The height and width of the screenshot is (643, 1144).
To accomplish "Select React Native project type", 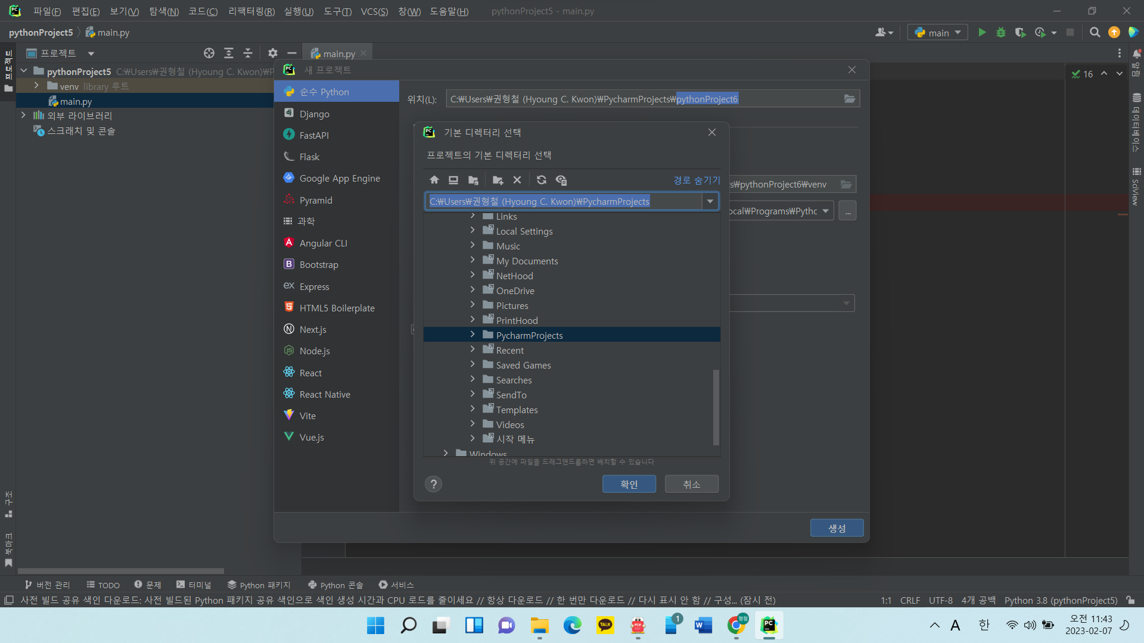I will [x=337, y=394].
